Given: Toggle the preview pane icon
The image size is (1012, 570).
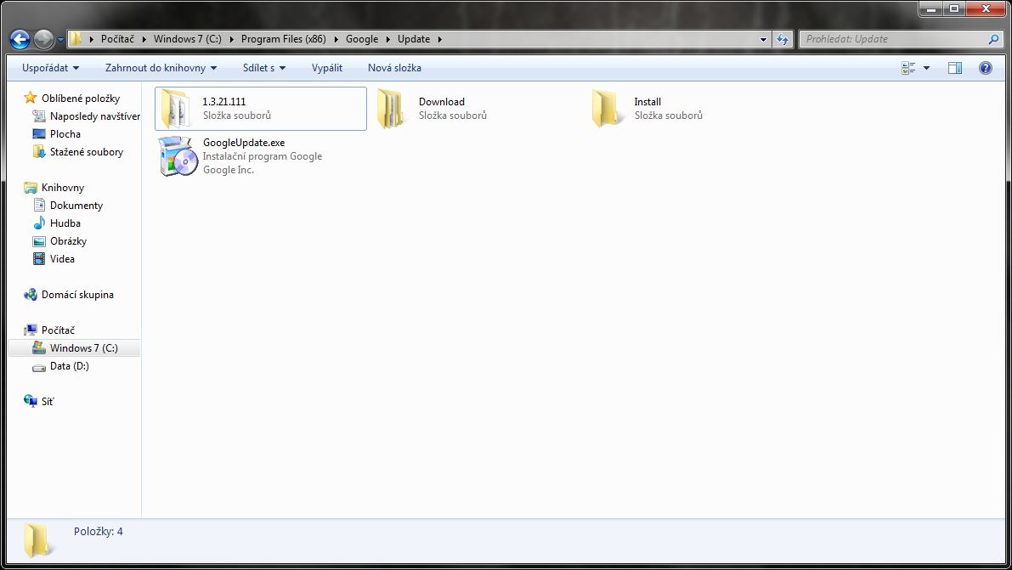Looking at the screenshot, I should click(954, 68).
